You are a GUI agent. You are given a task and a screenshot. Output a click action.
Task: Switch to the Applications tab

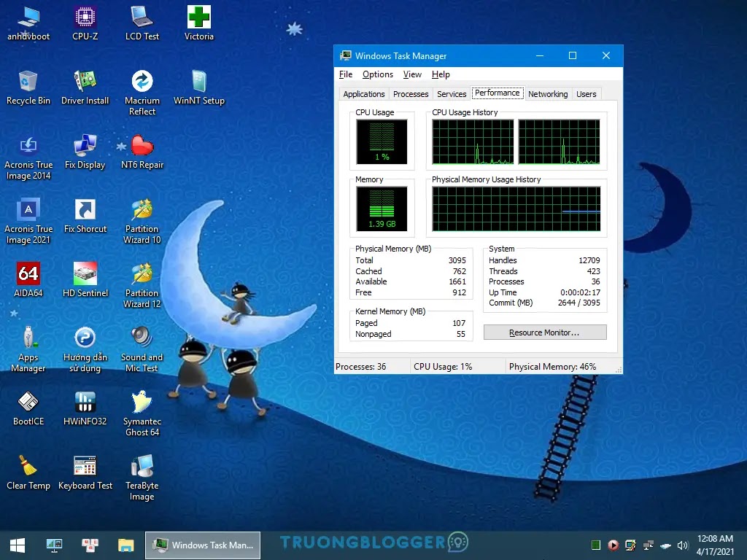(363, 94)
